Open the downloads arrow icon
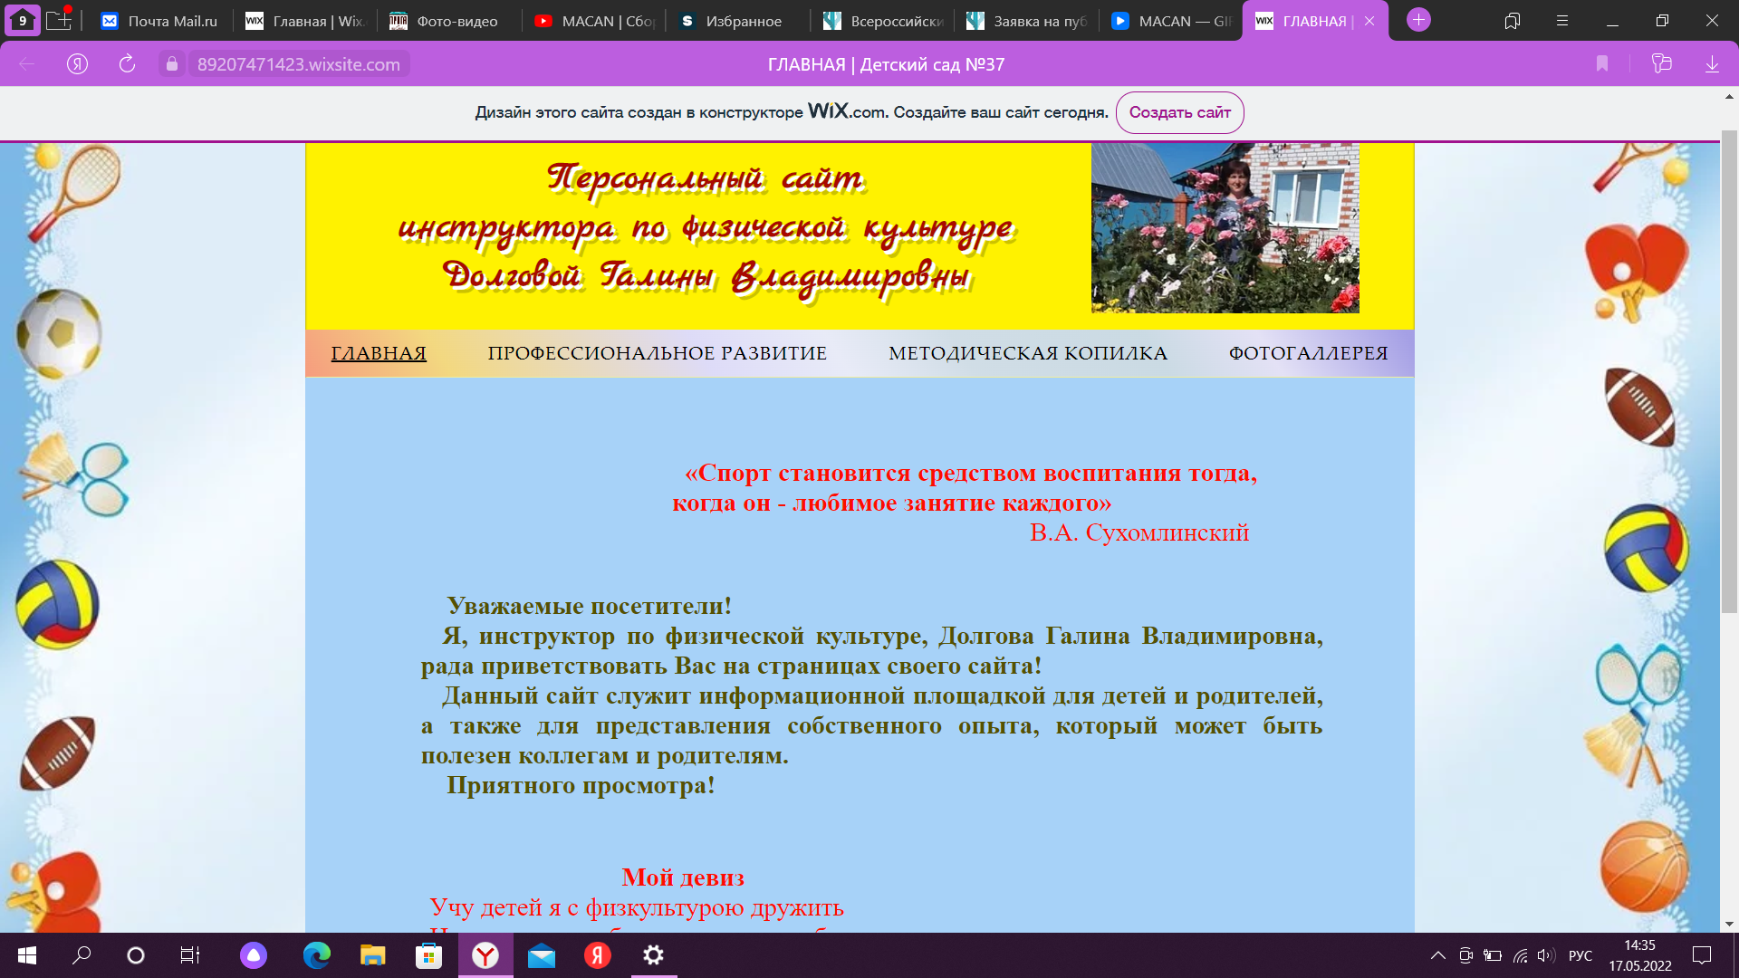 [x=1712, y=64]
